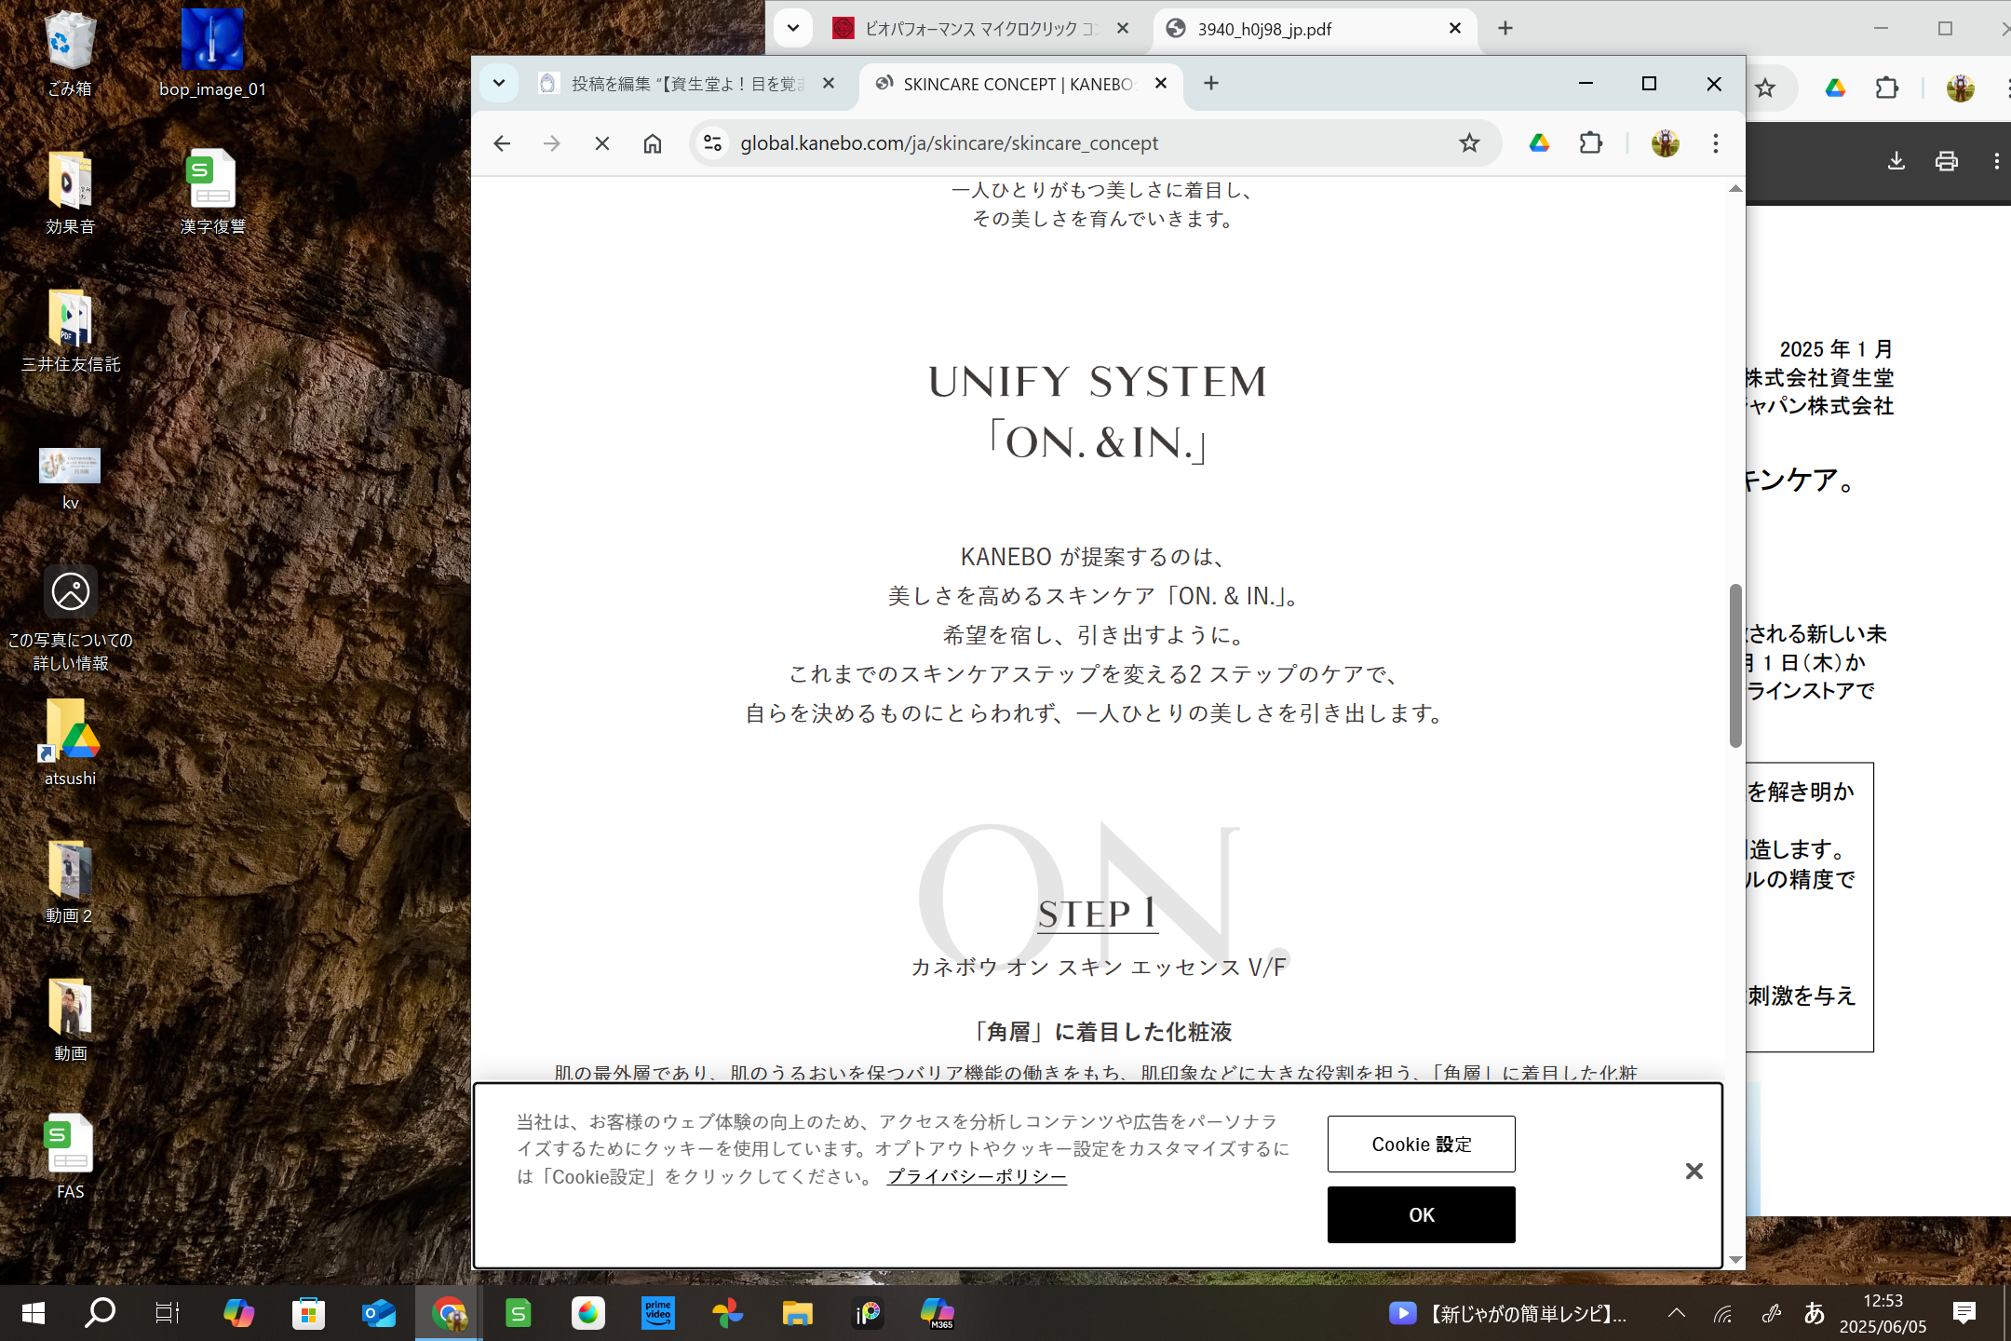
Task: Open 【新じゃがの簡単レシピ】 news widget on taskbar
Action: coord(1508,1313)
